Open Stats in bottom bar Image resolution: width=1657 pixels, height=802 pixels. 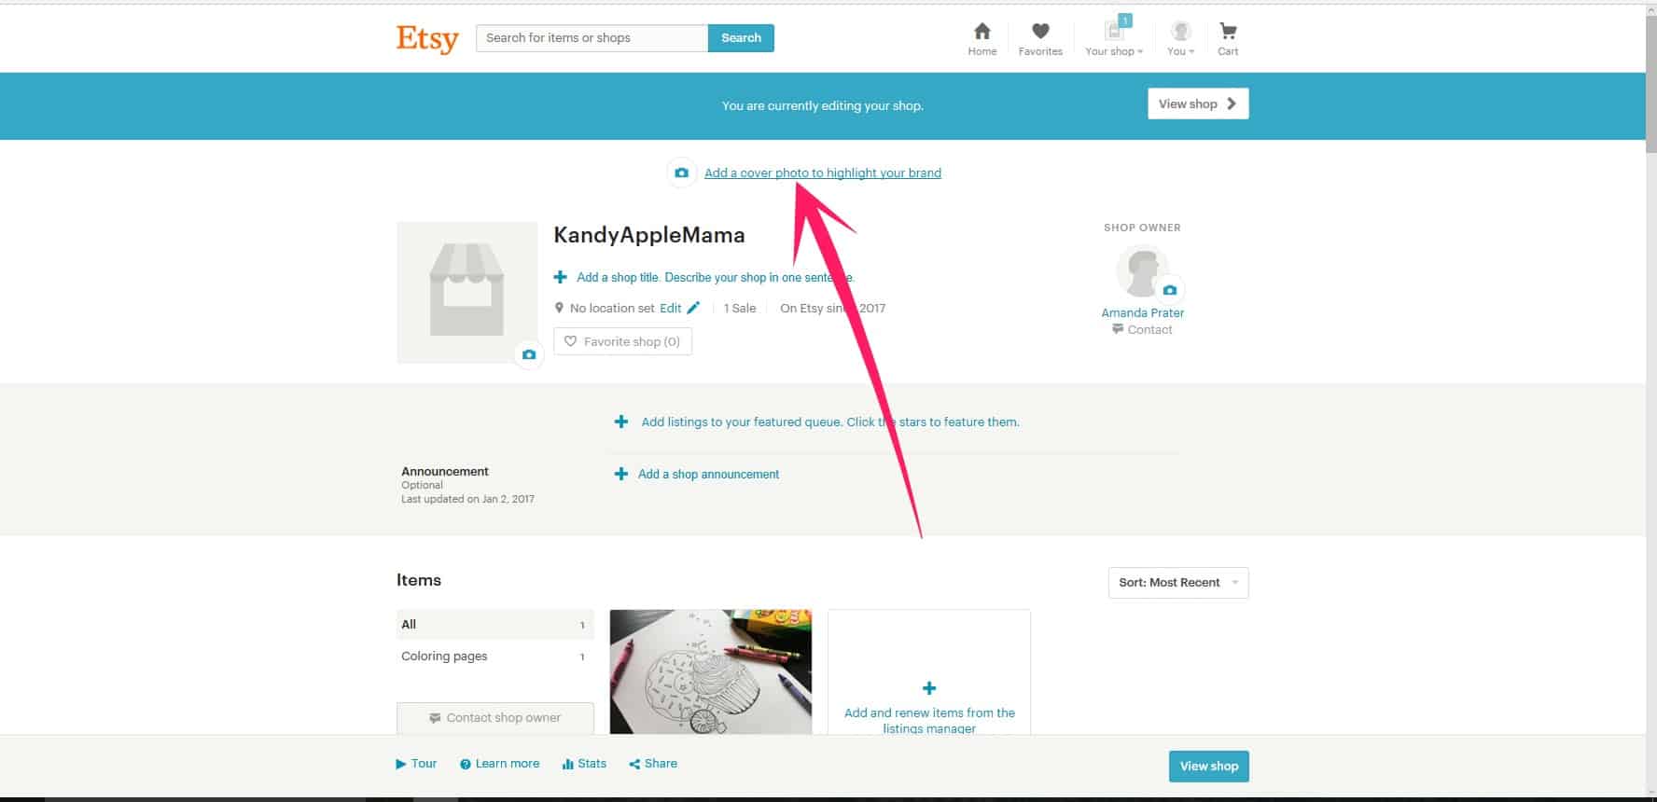coord(584,763)
